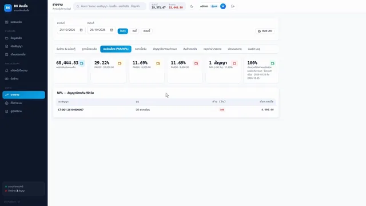Click the contract number column header
Viewport: 366px width, 206px height.
click(63, 102)
